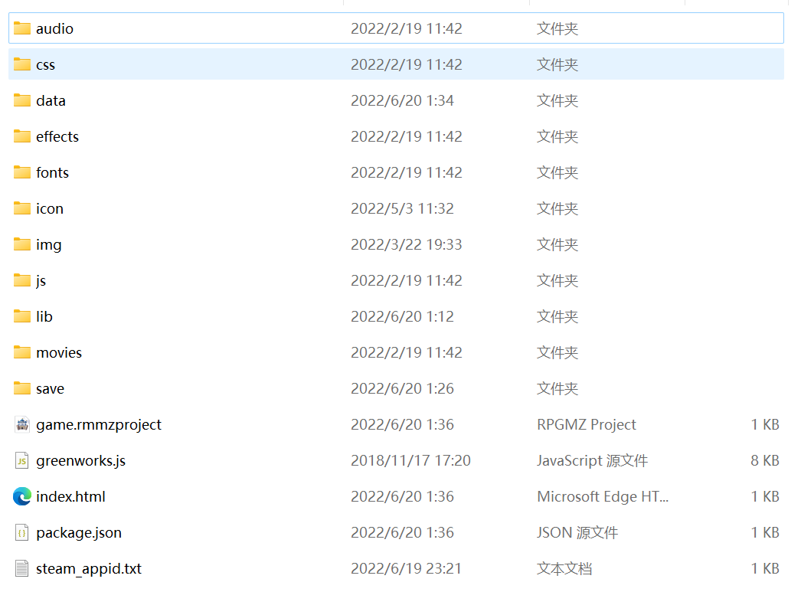Screen dimensions: 801x592
Task: Select the game.rmmzproject file name
Action: [x=99, y=424]
